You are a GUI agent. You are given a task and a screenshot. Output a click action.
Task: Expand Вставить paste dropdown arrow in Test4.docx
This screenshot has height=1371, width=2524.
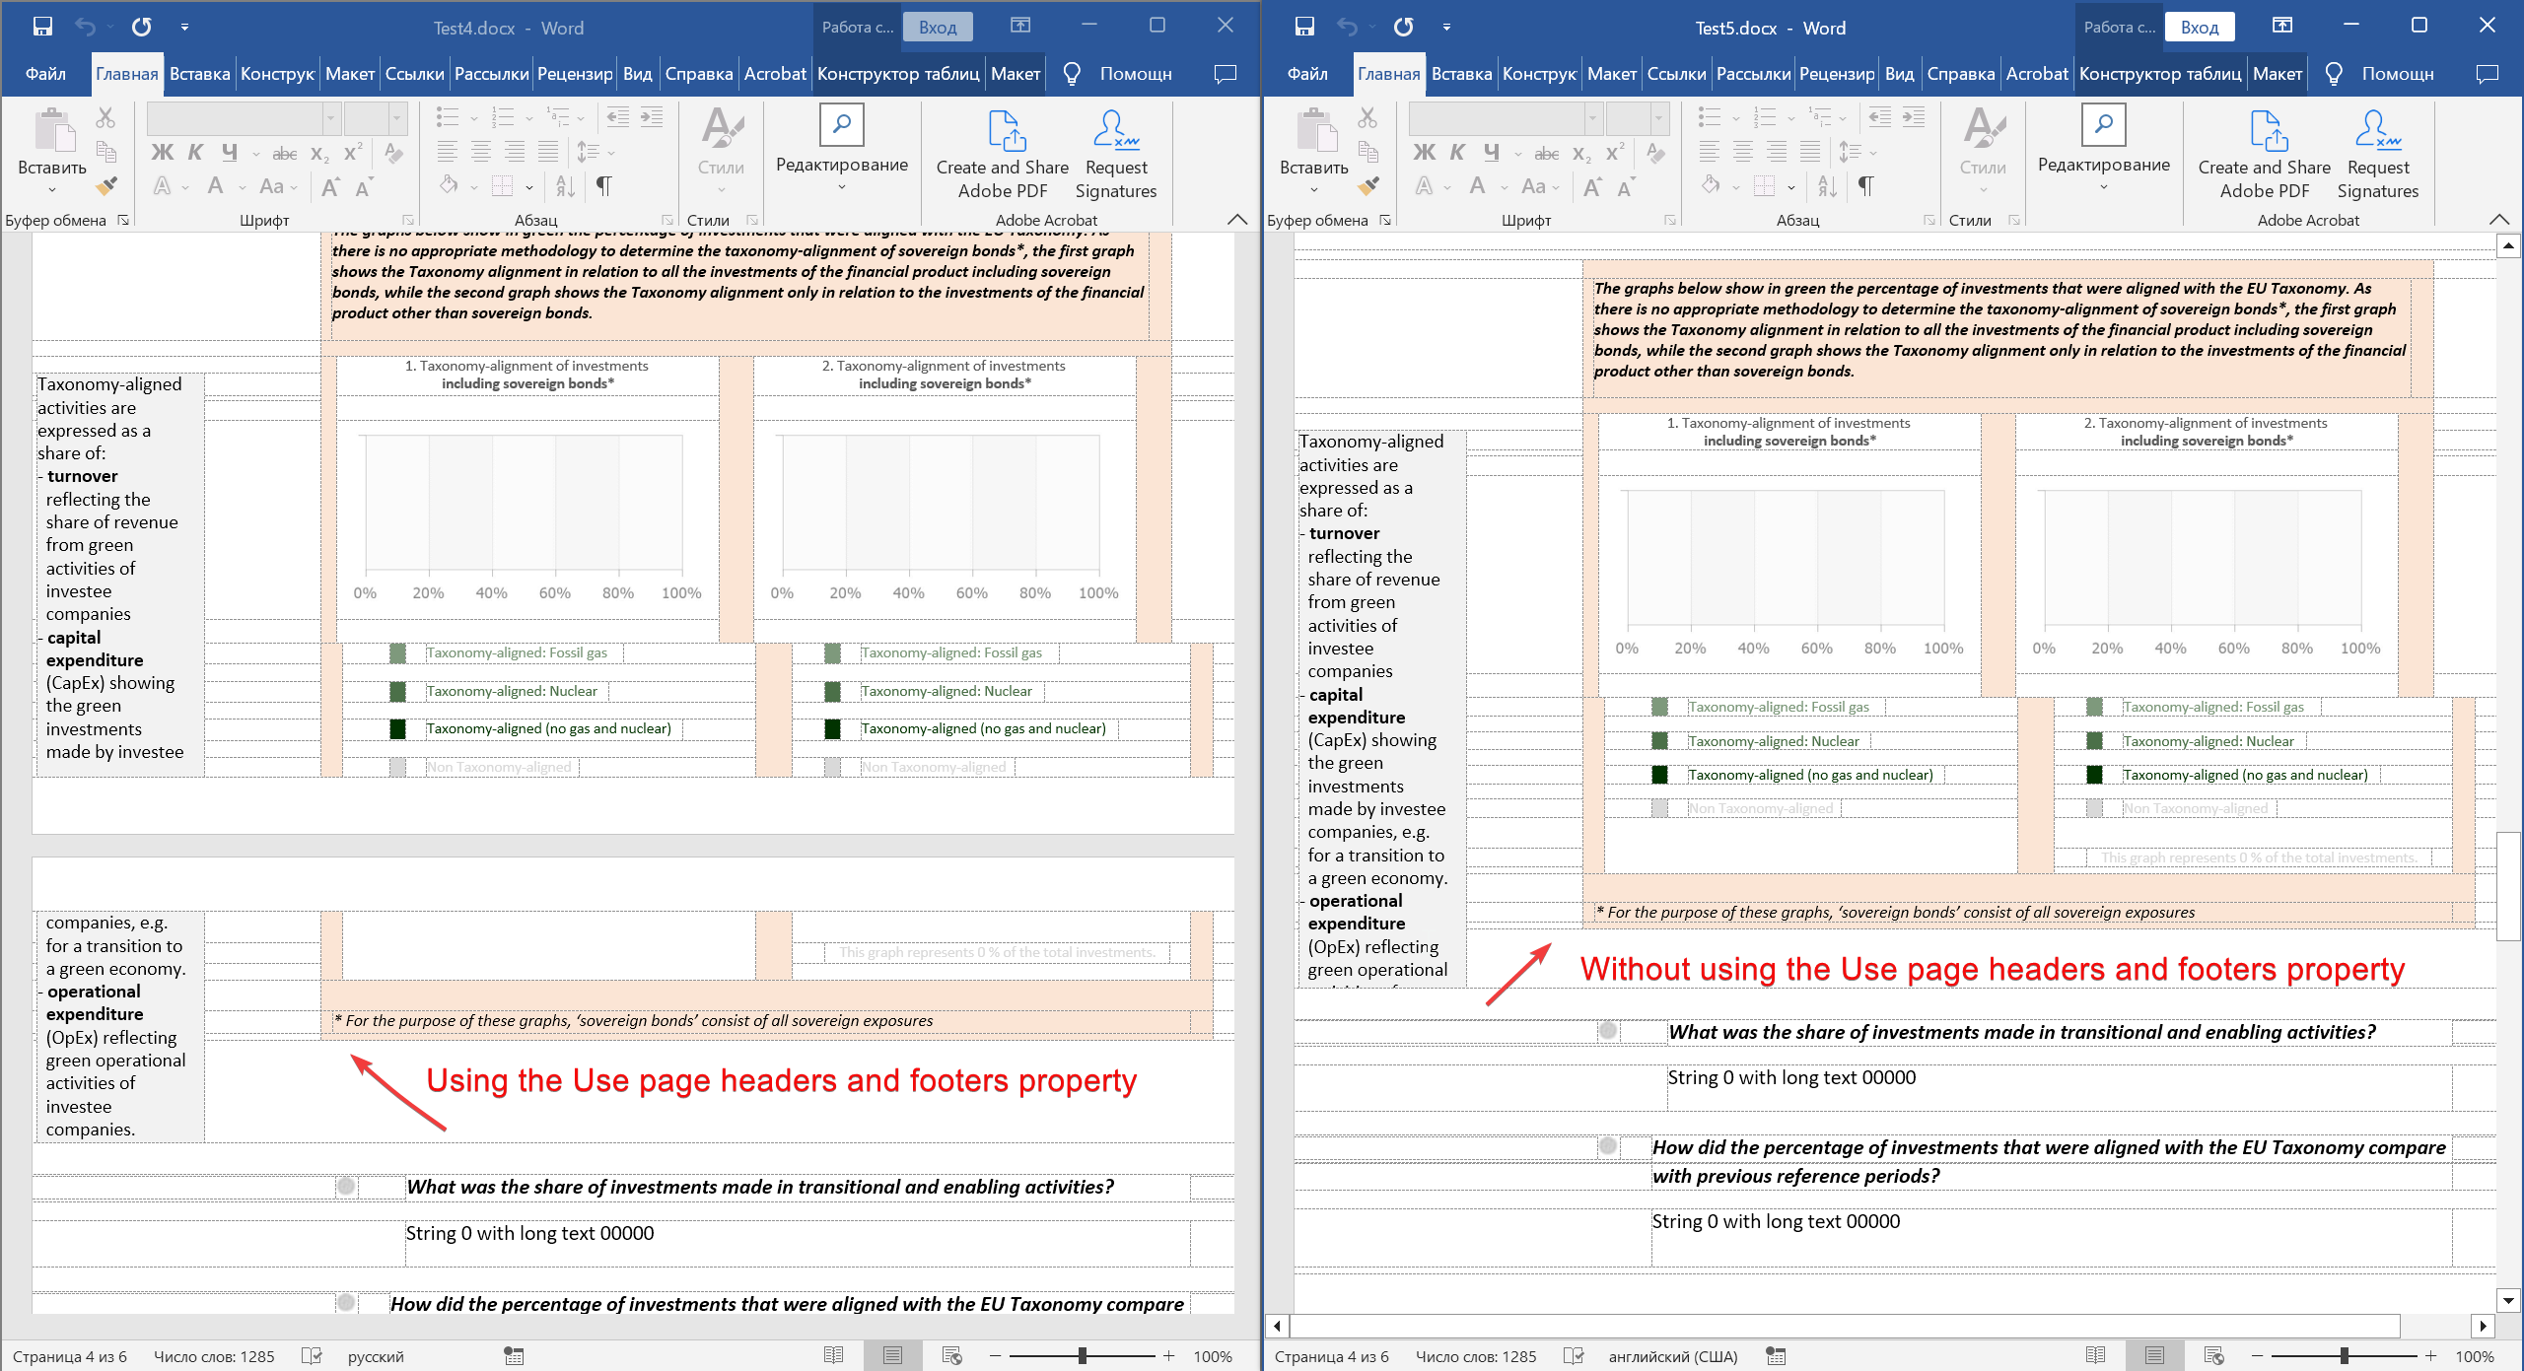52,190
